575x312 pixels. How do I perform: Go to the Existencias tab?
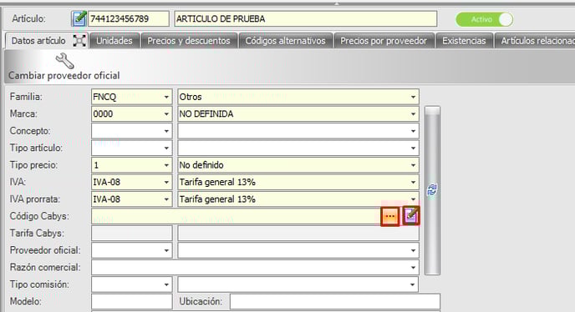click(x=464, y=41)
